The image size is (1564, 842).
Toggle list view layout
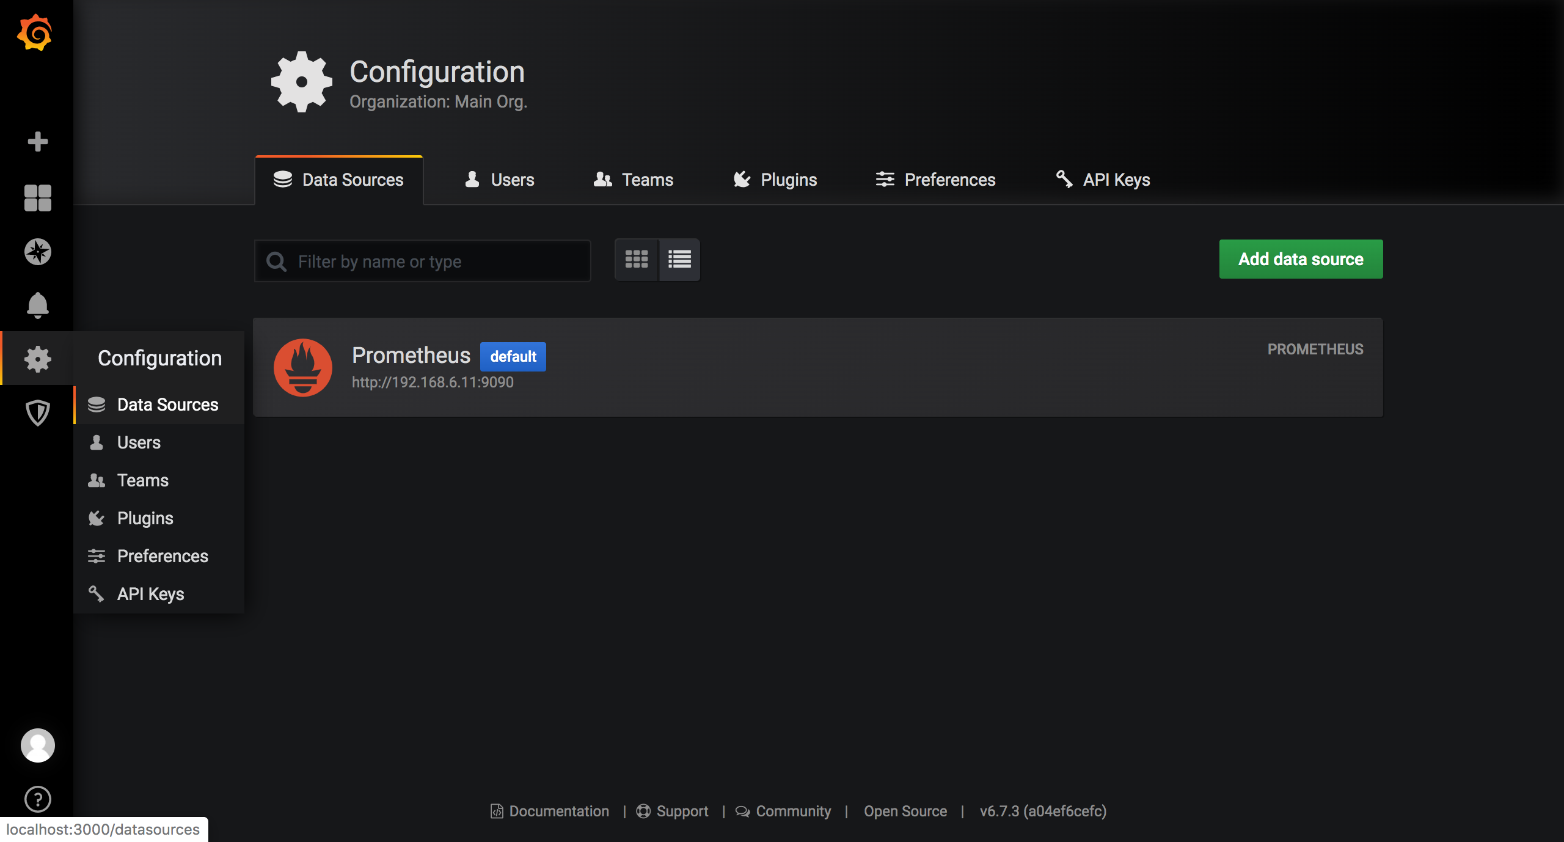coord(680,258)
